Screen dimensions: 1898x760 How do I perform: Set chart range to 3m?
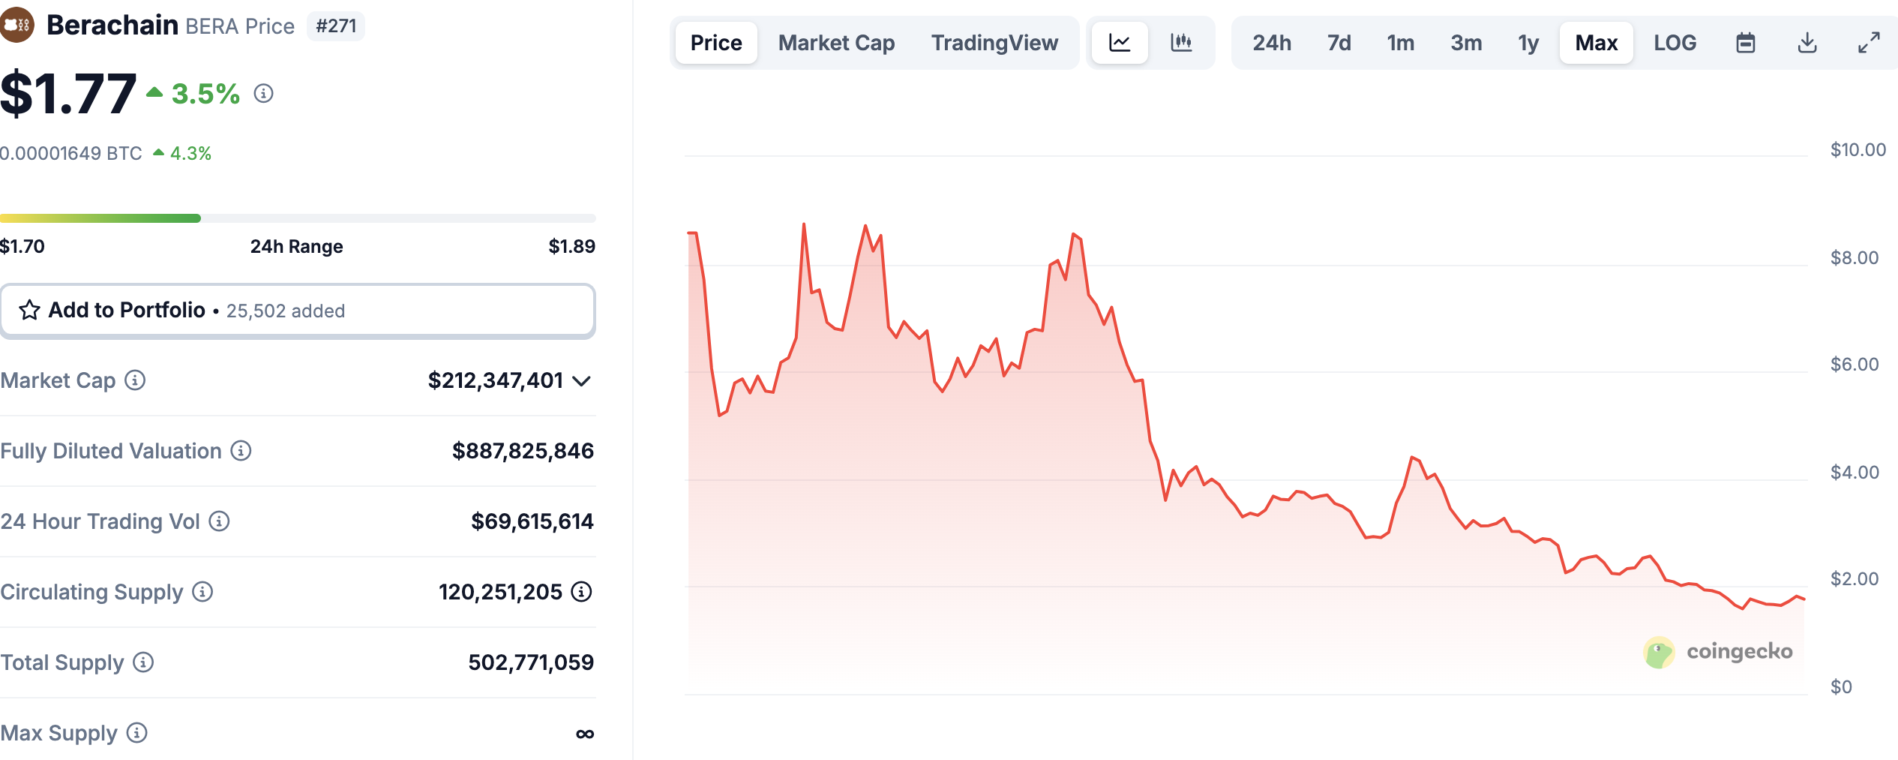click(1466, 43)
